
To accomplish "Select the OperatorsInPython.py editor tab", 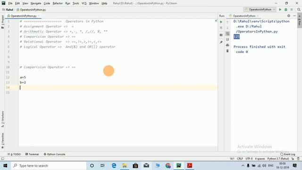I will [x=23, y=16].
